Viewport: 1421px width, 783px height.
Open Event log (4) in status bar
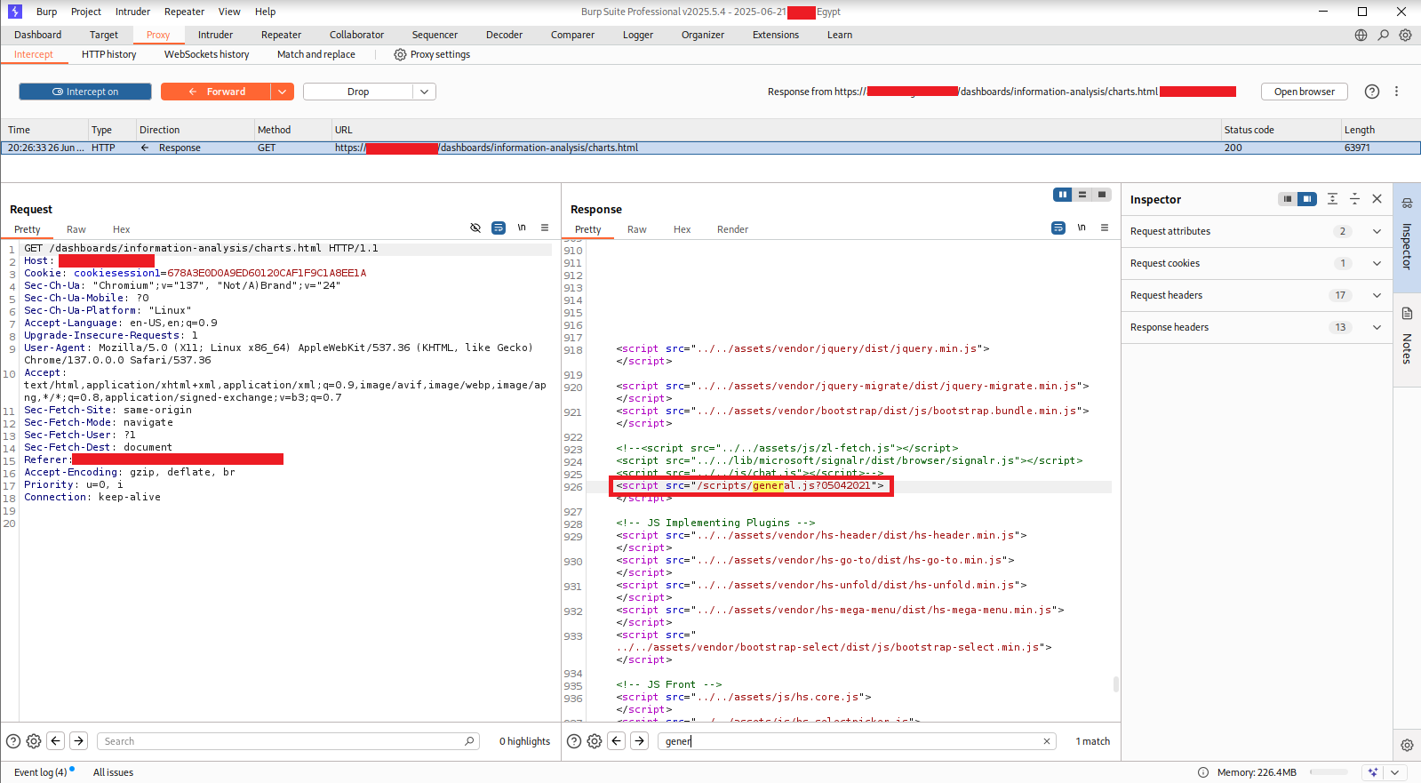(x=41, y=772)
